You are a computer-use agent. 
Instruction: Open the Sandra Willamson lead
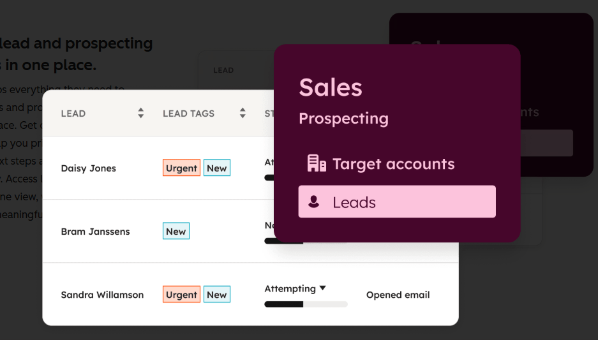(102, 295)
